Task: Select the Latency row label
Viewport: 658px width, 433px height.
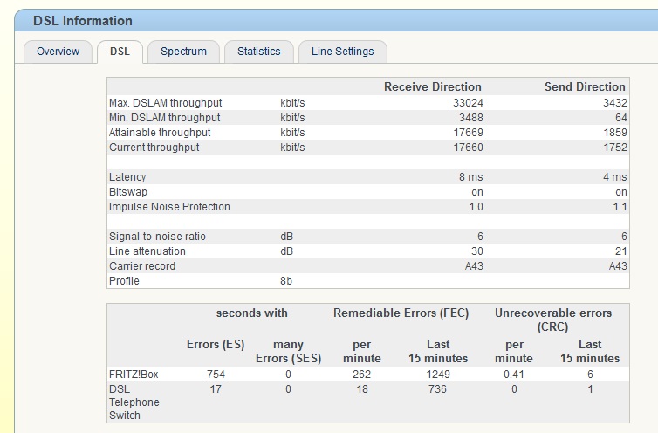Action: coord(127,177)
